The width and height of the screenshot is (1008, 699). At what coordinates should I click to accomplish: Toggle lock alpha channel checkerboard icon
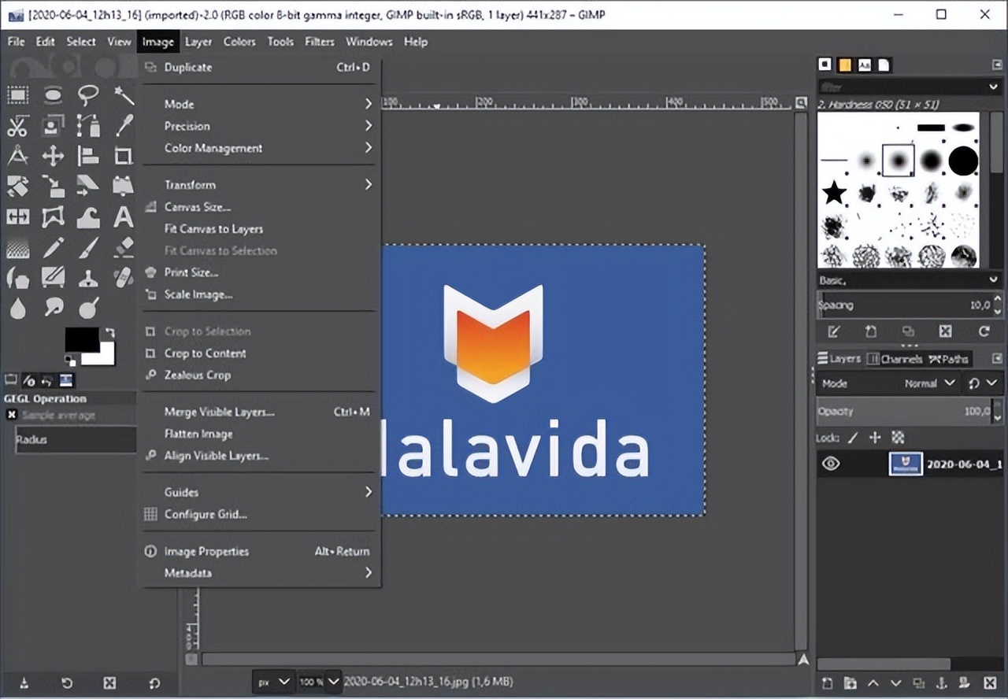[x=898, y=438]
